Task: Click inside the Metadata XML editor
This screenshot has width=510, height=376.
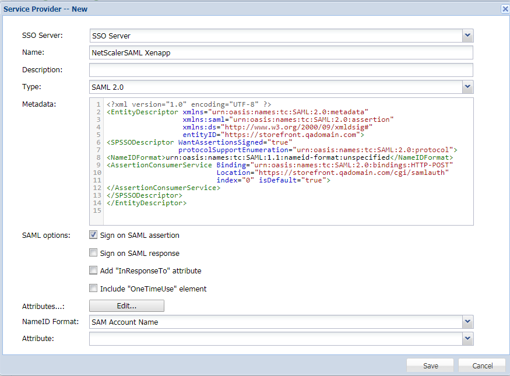Action: [286, 213]
